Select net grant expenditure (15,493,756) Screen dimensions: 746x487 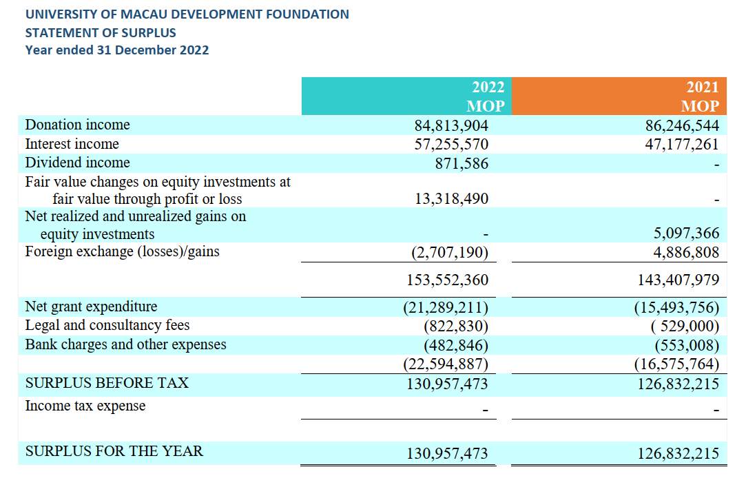pos(676,308)
